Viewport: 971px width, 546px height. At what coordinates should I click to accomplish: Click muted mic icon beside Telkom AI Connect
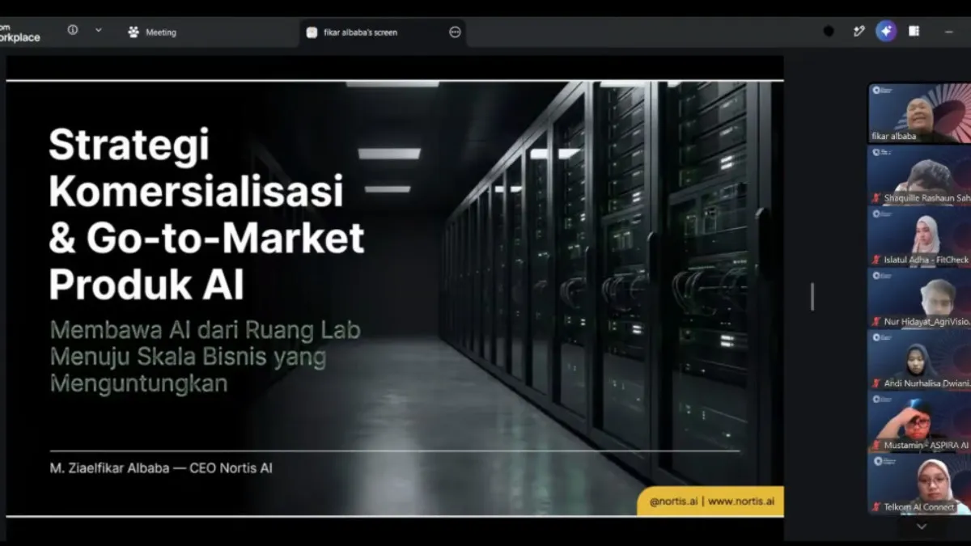click(x=876, y=507)
